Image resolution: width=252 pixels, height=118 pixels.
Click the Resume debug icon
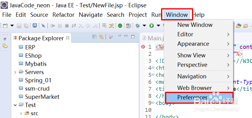[53, 26]
